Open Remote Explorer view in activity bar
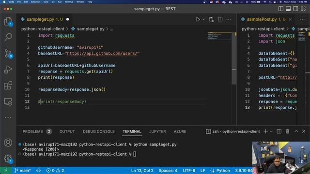This screenshot has width=310, height=174. [8, 101]
